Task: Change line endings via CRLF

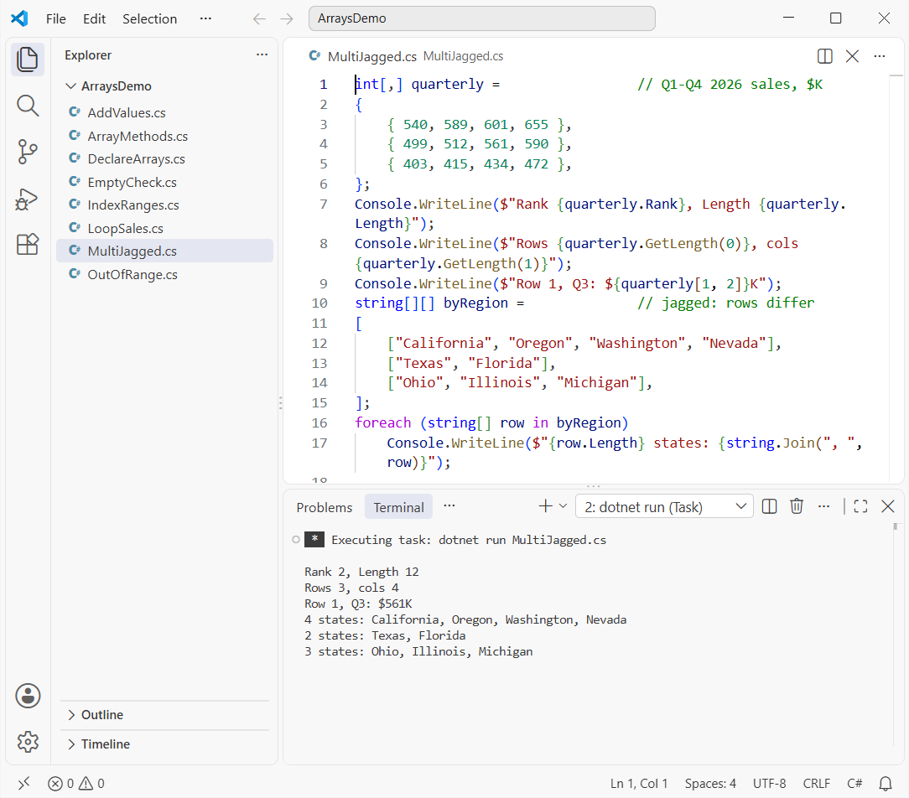Action: pyautogui.click(x=816, y=784)
